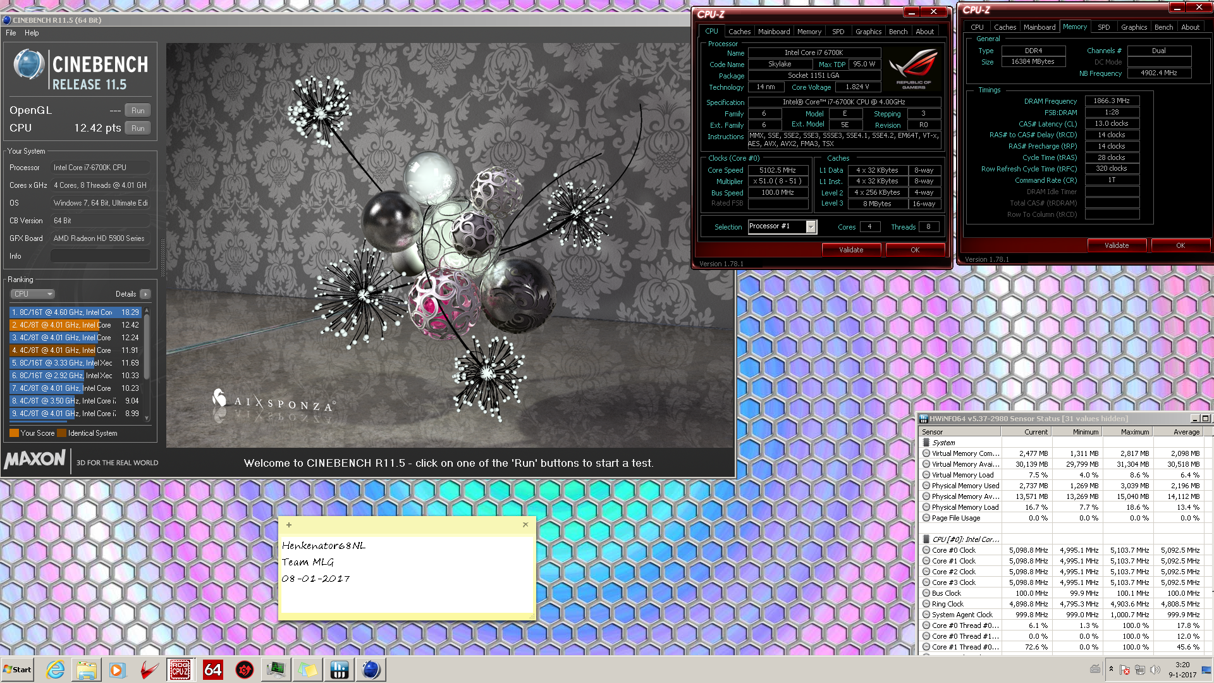Select CPU tab in right CPU-Z window
The width and height of the screenshot is (1214, 683).
(977, 27)
